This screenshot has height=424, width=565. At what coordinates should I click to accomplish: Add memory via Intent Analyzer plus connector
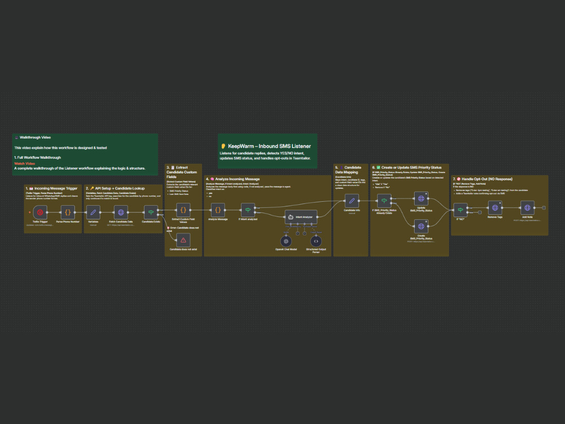[x=298, y=233]
